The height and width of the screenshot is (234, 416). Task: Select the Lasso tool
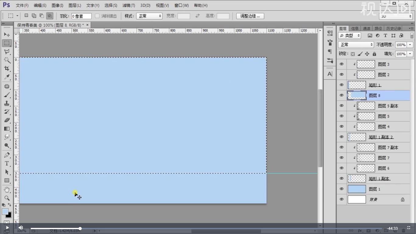coord(7,52)
